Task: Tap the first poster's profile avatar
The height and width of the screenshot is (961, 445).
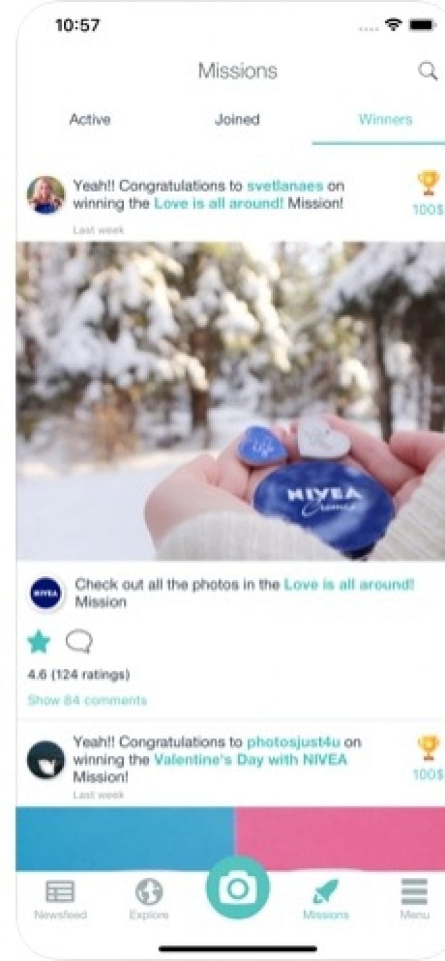Action: (46, 195)
